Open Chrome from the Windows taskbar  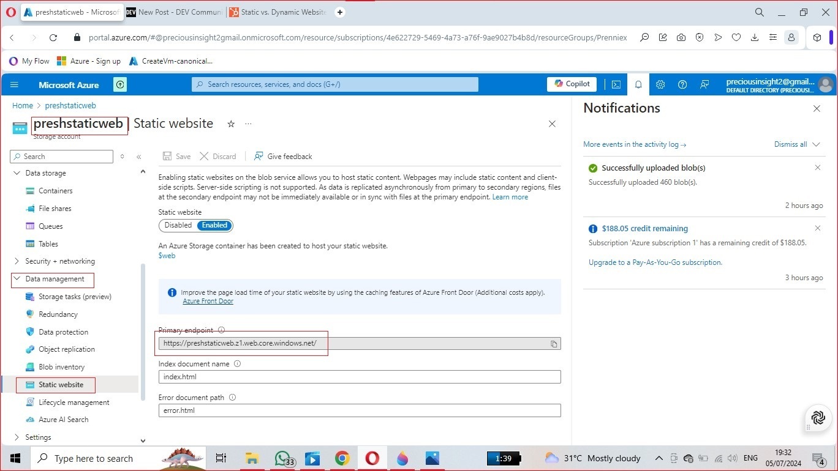tap(342, 458)
